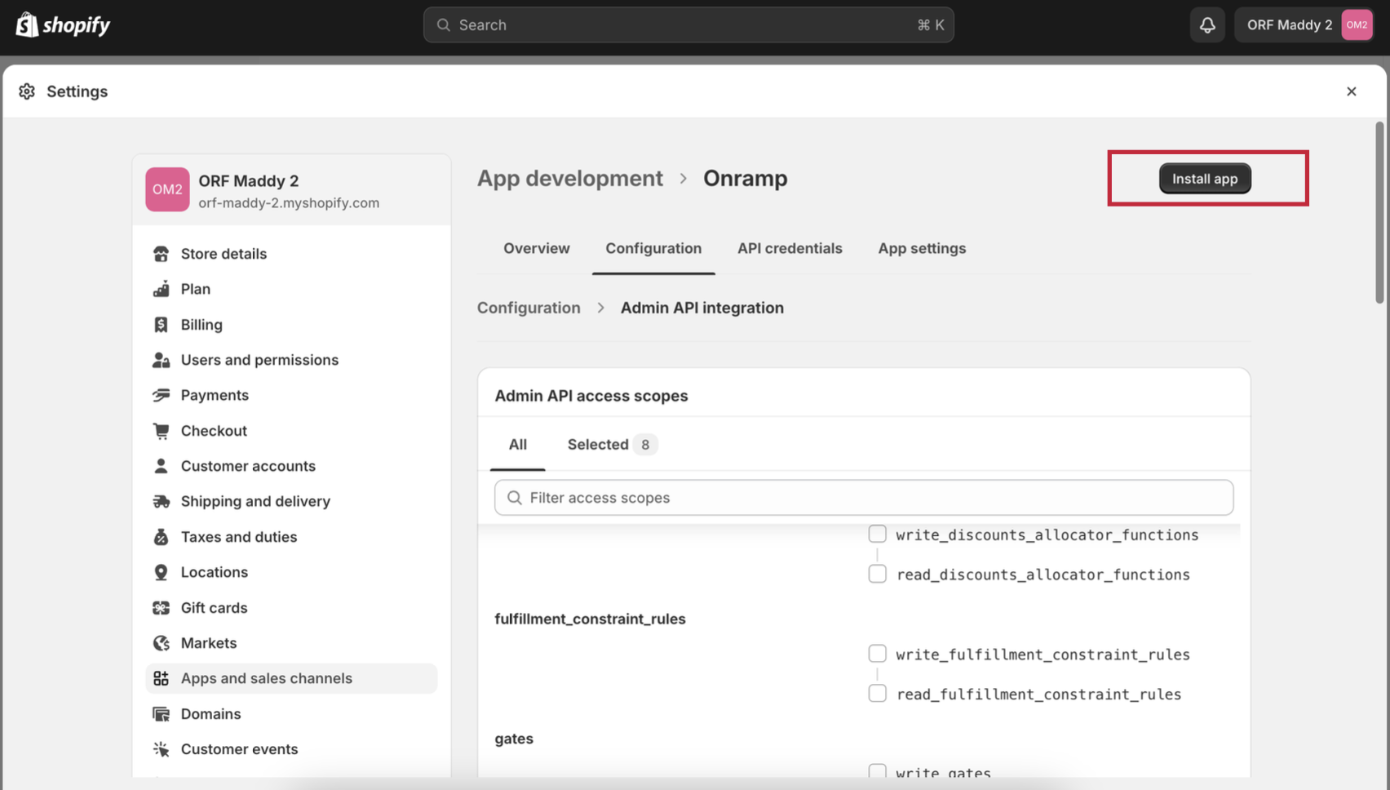Viewport: 1390px width, 790px height.
Task: Check read_fulfillment_constraint_rules scope
Action: click(877, 693)
